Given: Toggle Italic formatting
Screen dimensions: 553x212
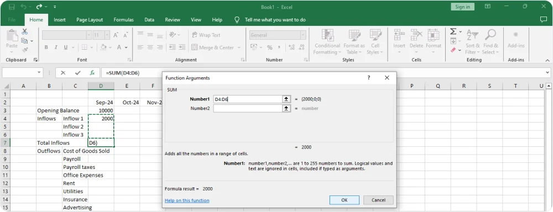Looking at the screenshot, I should (x=56, y=47).
